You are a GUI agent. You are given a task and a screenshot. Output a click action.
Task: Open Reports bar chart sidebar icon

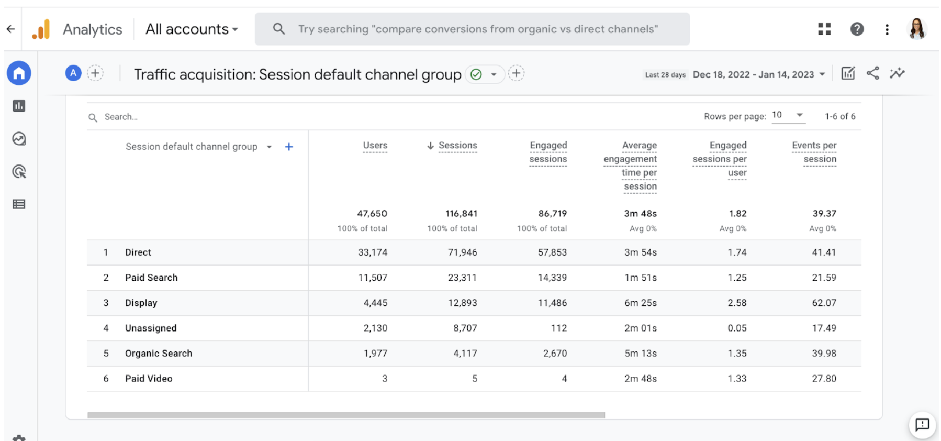point(19,106)
